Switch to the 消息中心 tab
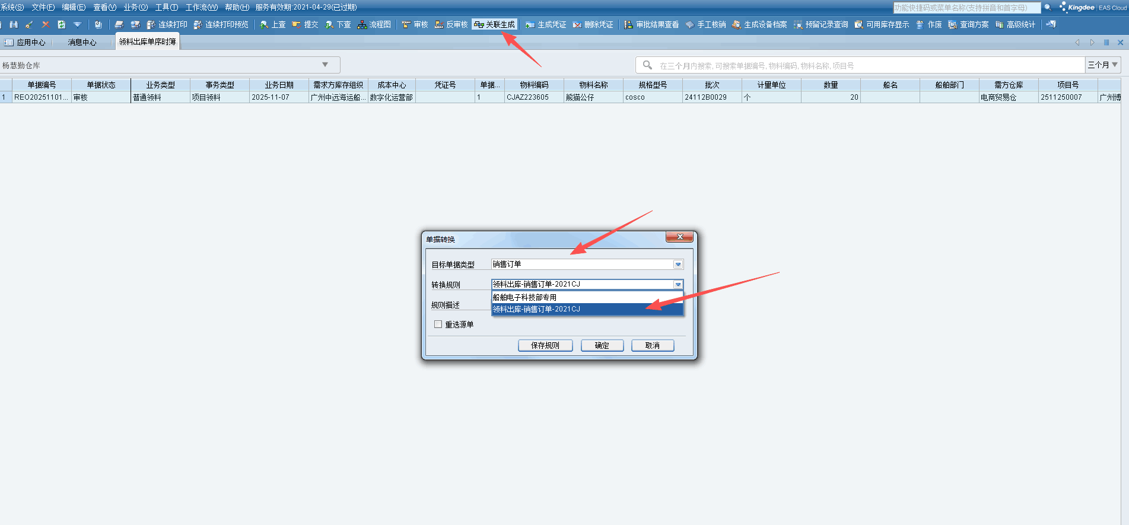Viewport: 1129px width, 525px height. coord(82,42)
